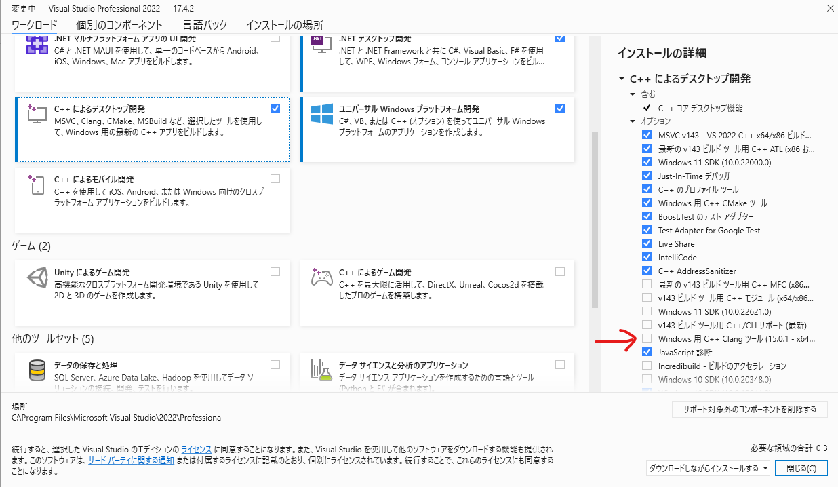This screenshot has width=838, height=487.
Task: Uncheck Live Share option
Action: [x=647, y=243]
